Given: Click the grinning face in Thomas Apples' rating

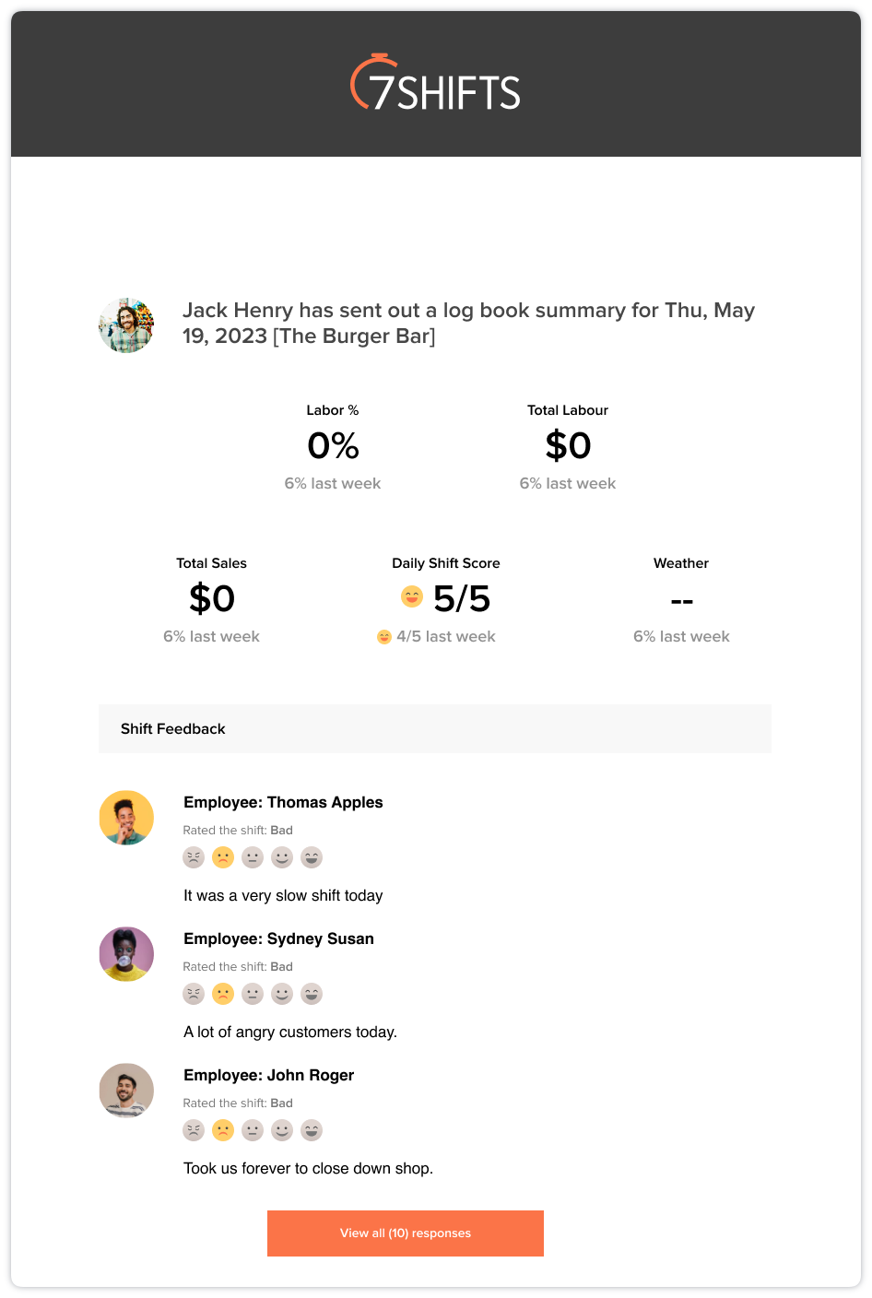Looking at the screenshot, I should click(x=312, y=857).
